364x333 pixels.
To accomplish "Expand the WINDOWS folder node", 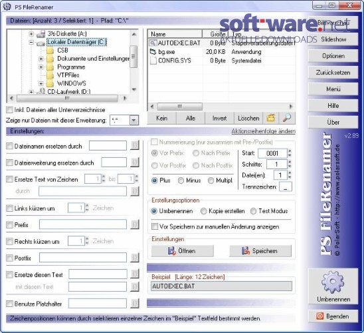I will pyautogui.click(x=41, y=83).
